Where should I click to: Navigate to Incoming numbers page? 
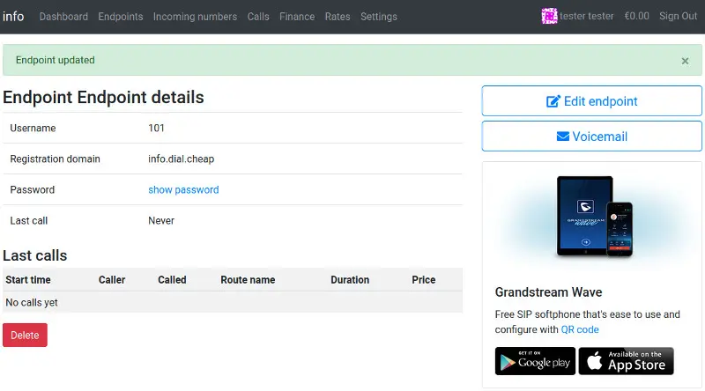tap(195, 16)
